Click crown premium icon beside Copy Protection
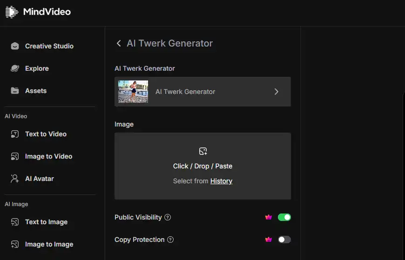Viewport: 405px width, 260px height. (269, 240)
